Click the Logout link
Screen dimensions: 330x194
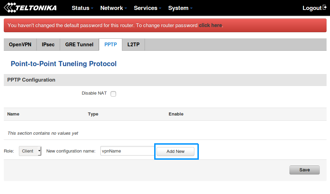click(x=312, y=8)
